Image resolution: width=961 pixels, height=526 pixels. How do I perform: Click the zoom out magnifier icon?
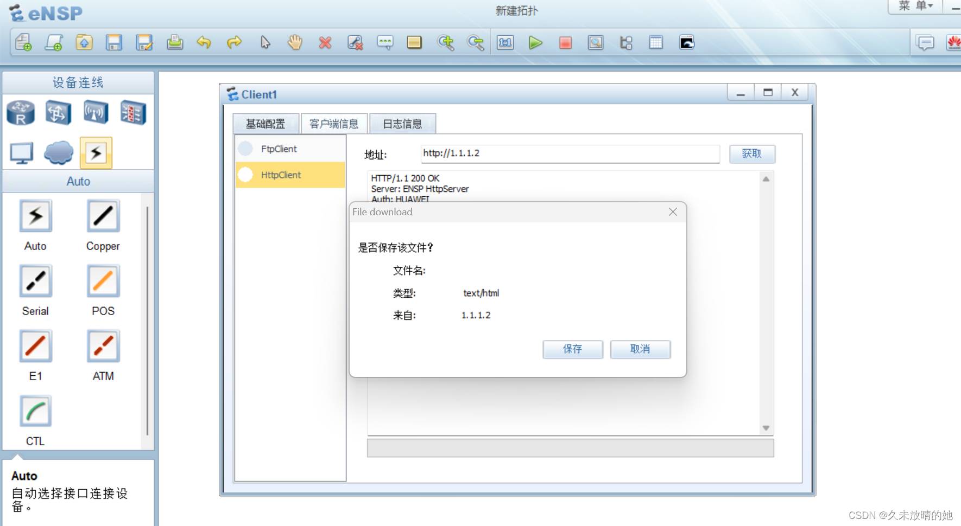pyautogui.click(x=476, y=42)
